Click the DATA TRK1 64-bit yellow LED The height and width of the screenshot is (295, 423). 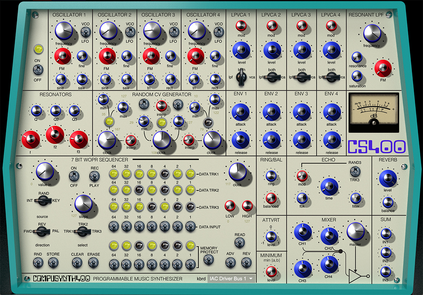114,174
